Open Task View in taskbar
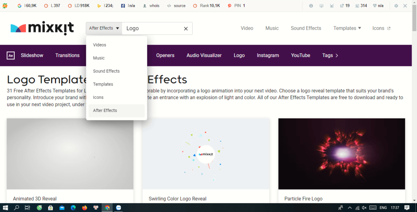The width and height of the screenshot is (417, 212). click(x=27, y=208)
